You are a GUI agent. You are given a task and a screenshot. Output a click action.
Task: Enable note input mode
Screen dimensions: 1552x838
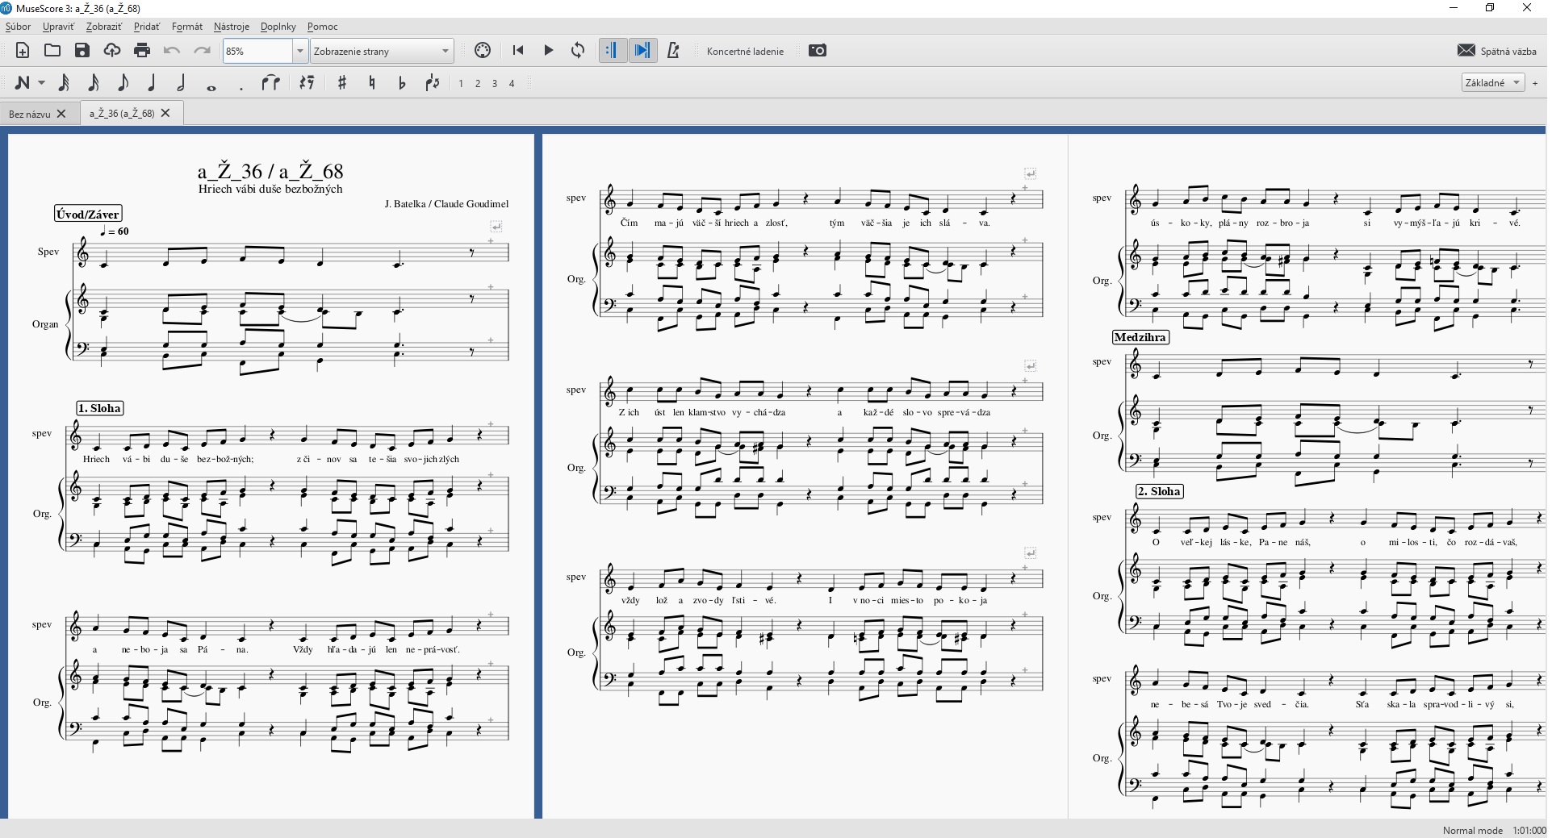coord(22,83)
